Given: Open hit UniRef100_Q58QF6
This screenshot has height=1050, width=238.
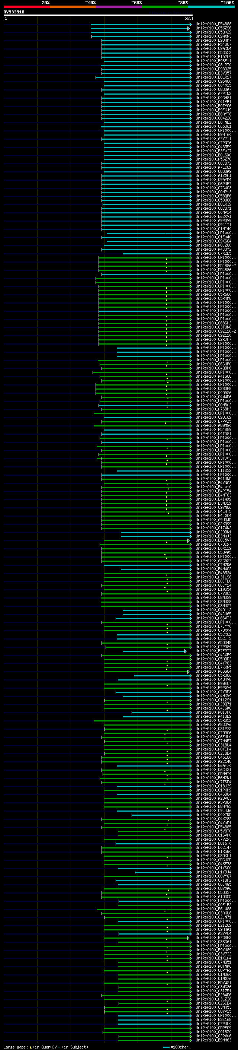Looking at the screenshot, I should coord(213,196).
